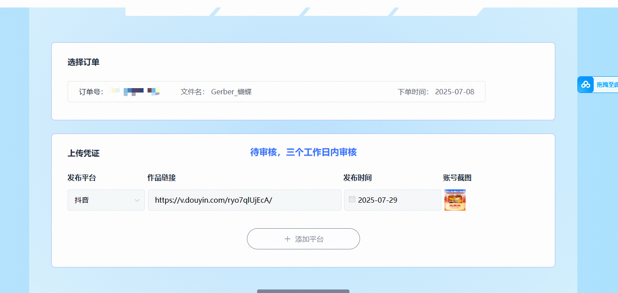
Task: Click the 发布时间 column label
Action: [x=357, y=178]
